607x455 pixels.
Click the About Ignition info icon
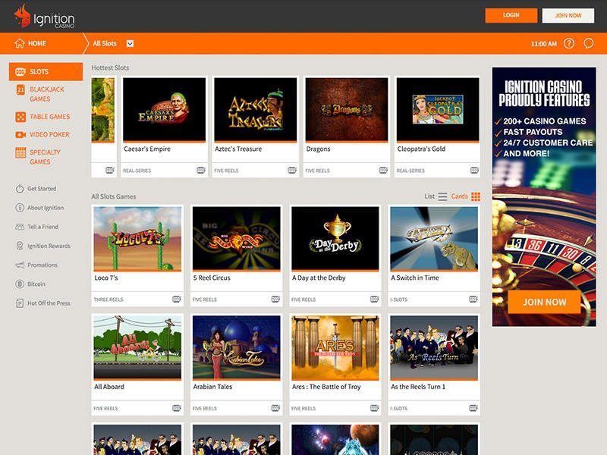tap(20, 208)
